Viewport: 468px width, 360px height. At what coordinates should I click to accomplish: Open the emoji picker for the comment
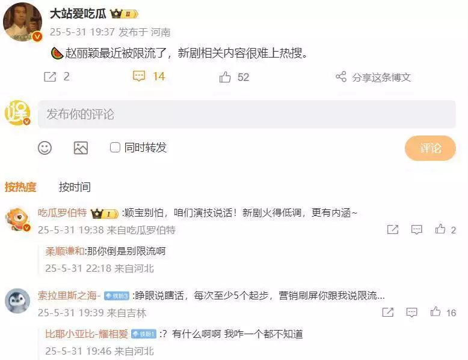45,148
